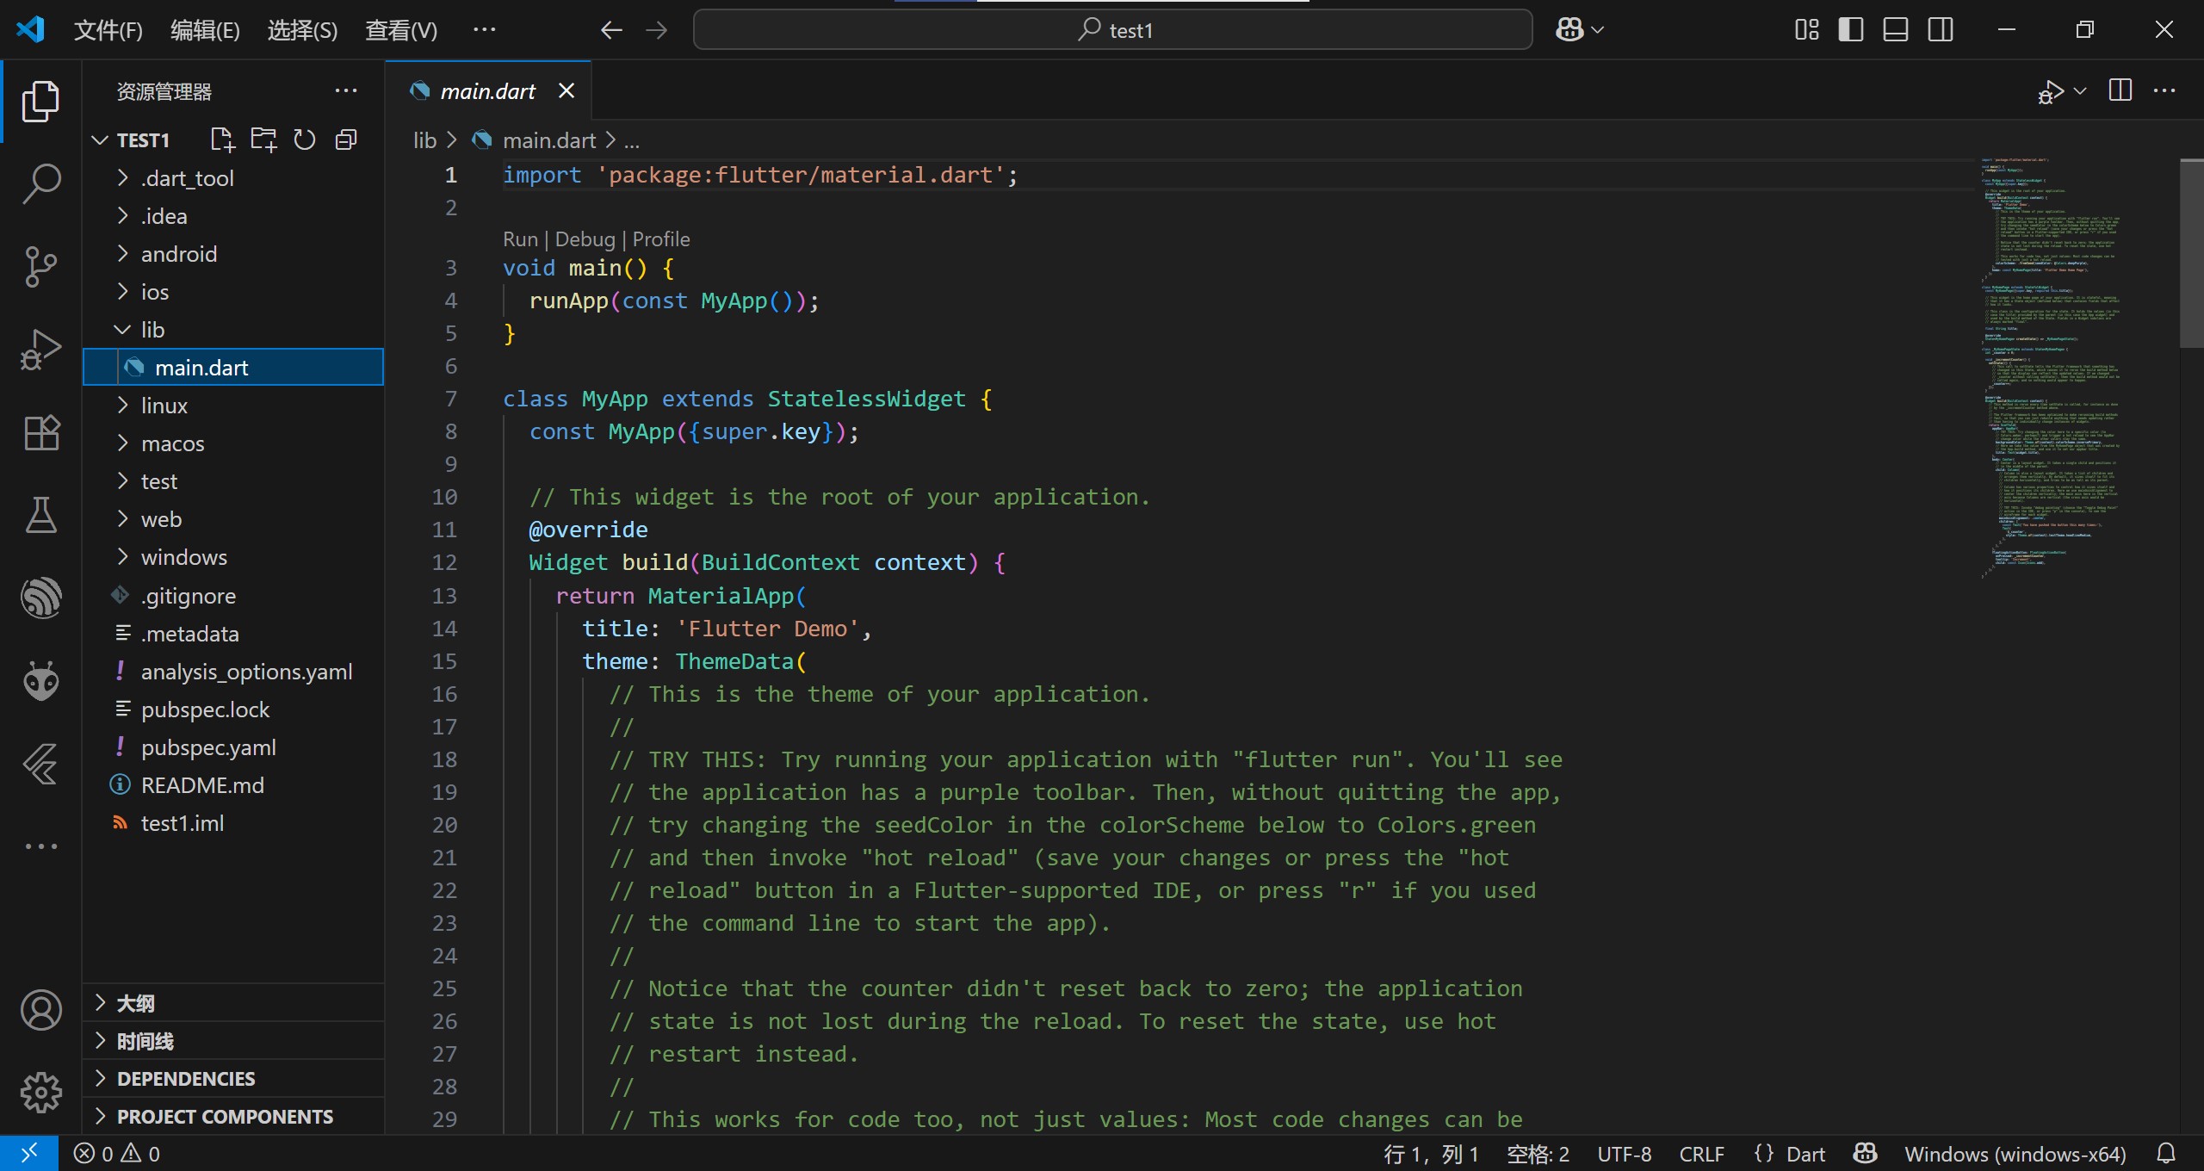The image size is (2204, 1171).
Task: Select the main.dart editor tab
Action: [487, 91]
